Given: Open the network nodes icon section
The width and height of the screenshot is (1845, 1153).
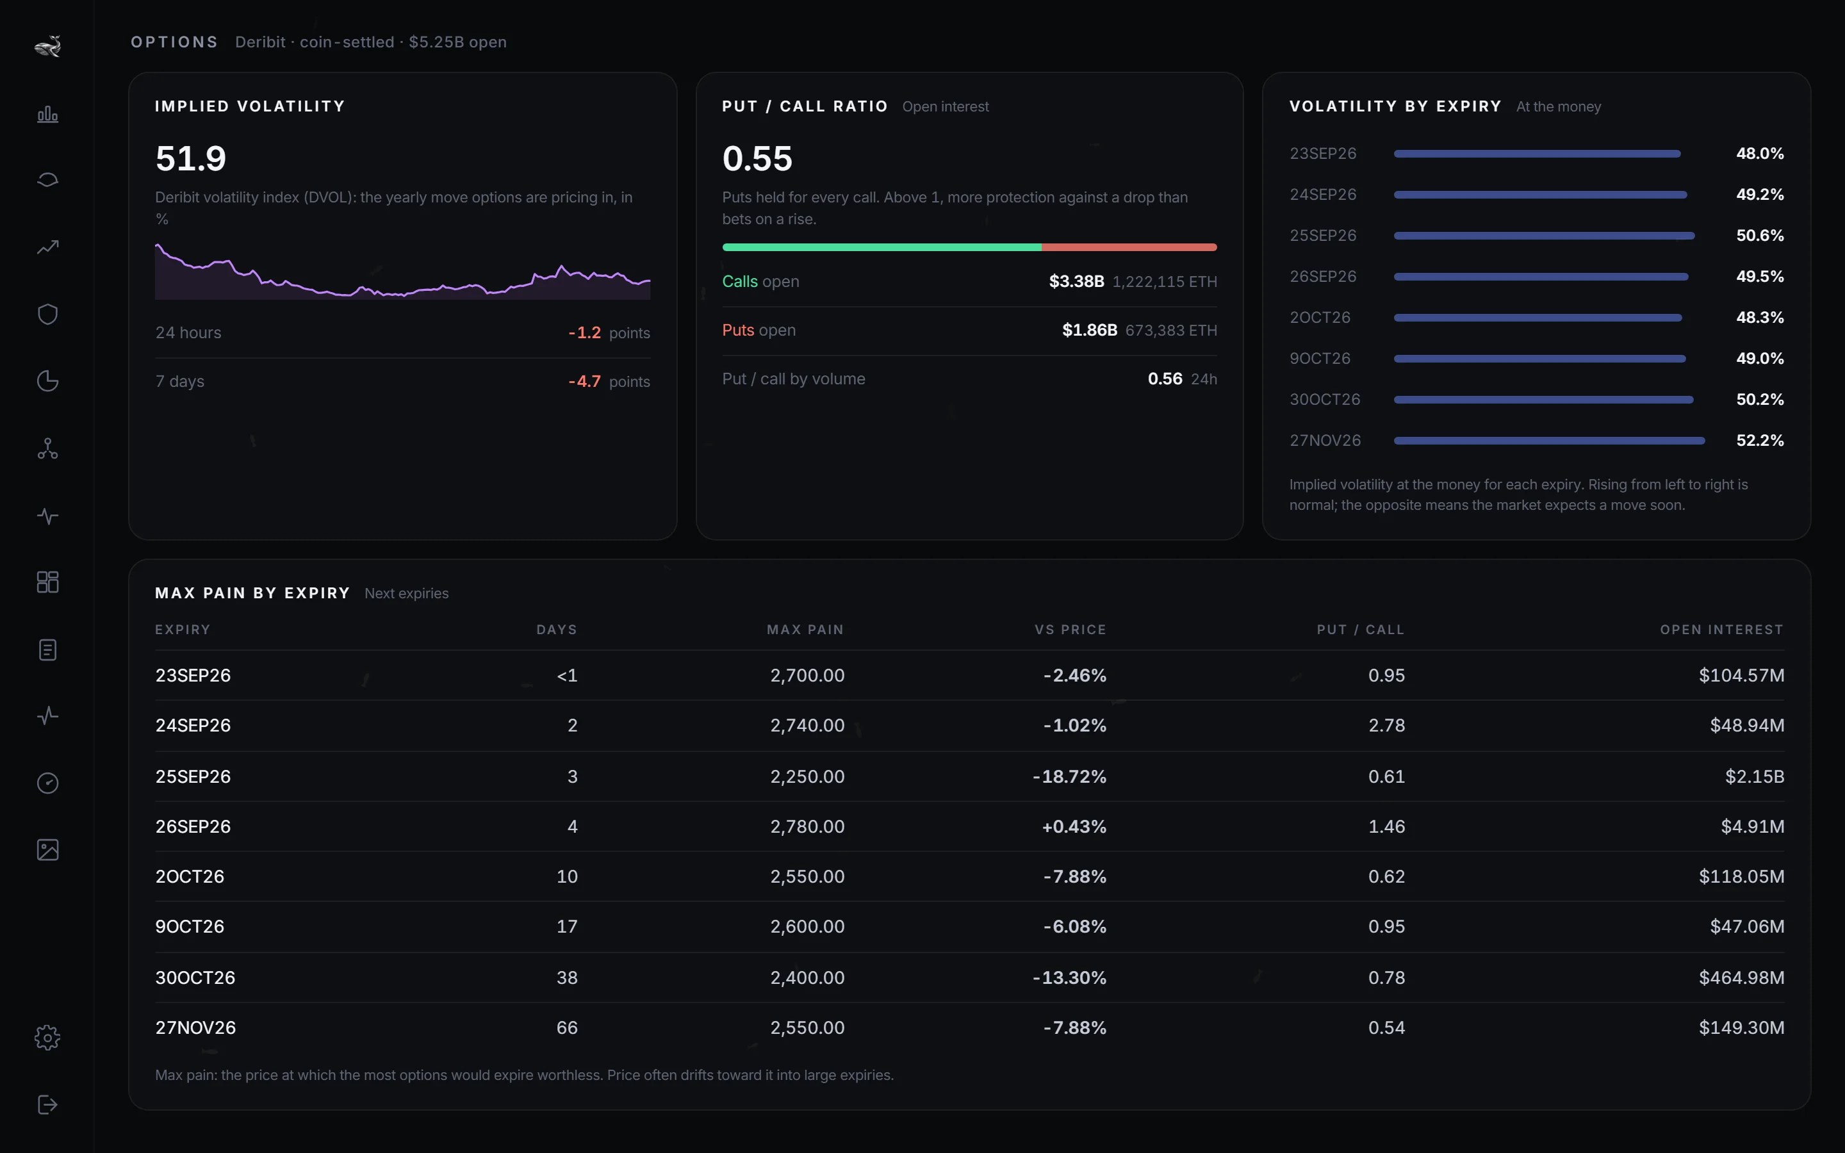Looking at the screenshot, I should tap(47, 448).
